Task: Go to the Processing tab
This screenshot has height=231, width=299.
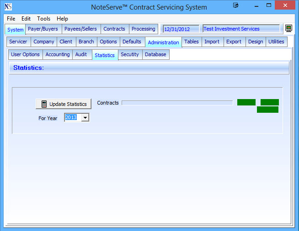Action: coord(144,29)
